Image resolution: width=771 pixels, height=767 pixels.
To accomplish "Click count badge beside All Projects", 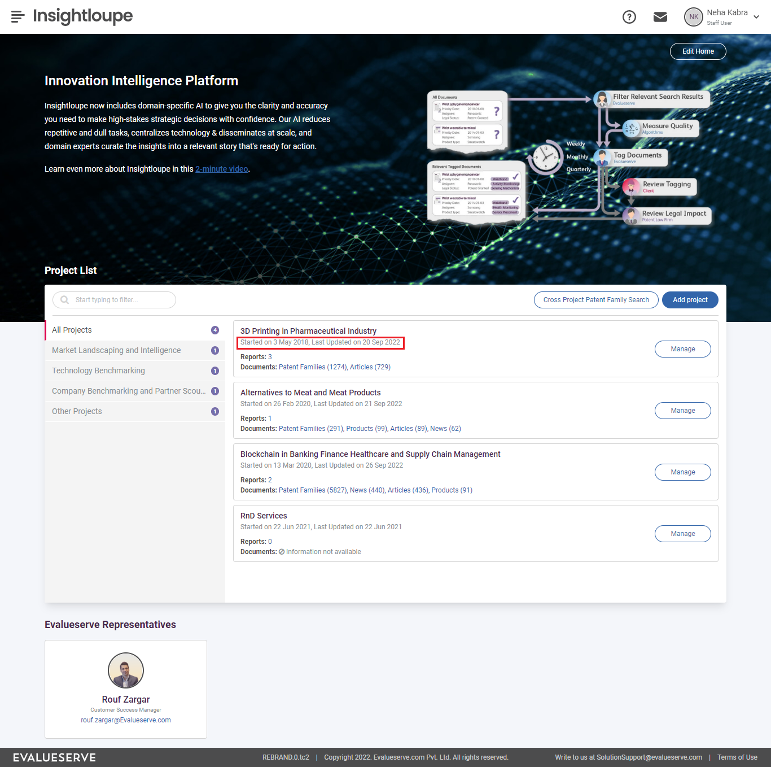I will 215,330.
